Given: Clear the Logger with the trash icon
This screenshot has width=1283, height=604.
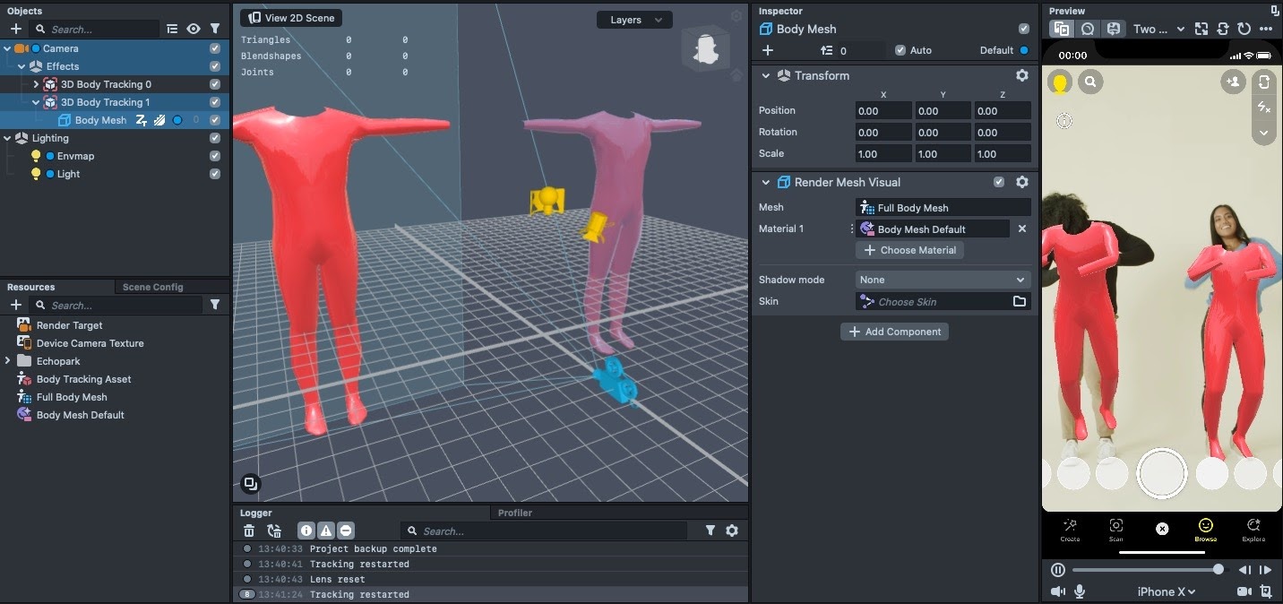Looking at the screenshot, I should (249, 531).
